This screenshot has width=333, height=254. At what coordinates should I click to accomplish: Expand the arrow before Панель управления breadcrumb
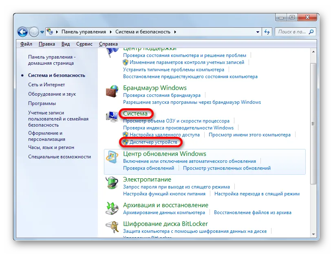click(x=57, y=32)
